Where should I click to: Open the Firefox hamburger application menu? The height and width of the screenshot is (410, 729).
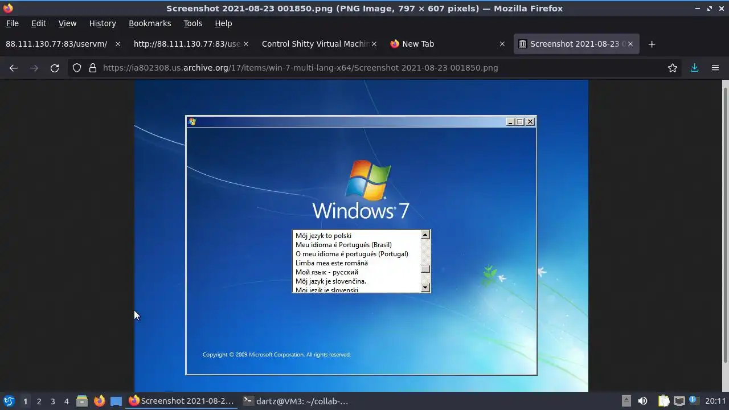(x=715, y=68)
